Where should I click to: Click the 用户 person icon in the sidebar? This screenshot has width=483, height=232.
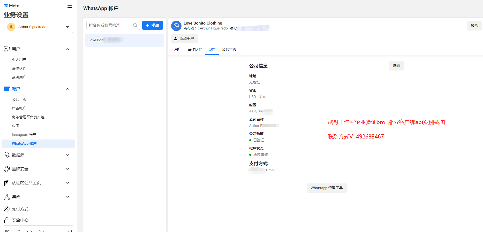7,49
